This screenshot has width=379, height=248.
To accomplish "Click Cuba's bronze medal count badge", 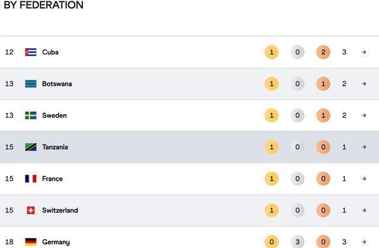I will [323, 52].
